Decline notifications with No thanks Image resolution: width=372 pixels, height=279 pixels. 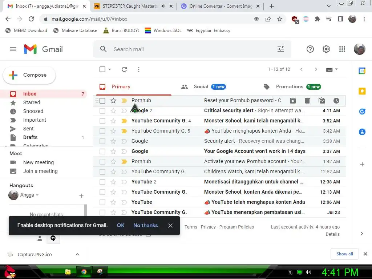tap(145, 225)
